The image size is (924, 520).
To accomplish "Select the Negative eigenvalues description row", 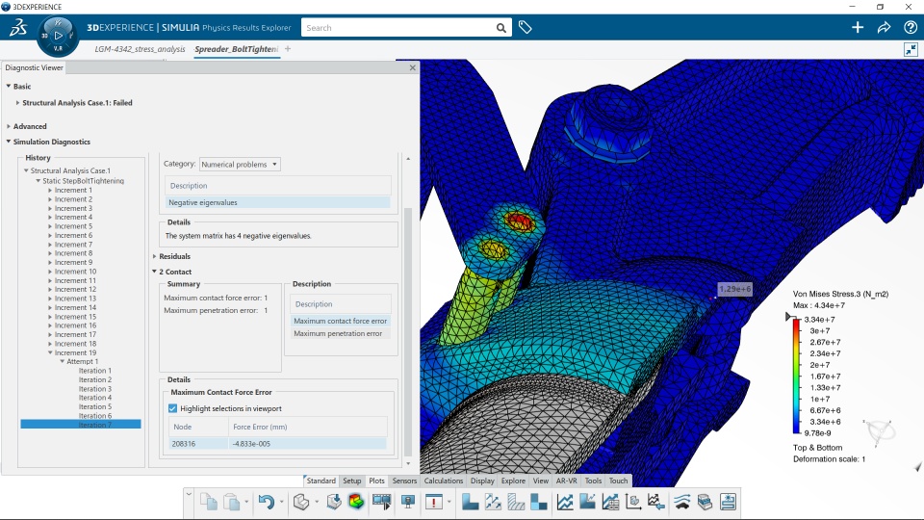I will [x=277, y=202].
